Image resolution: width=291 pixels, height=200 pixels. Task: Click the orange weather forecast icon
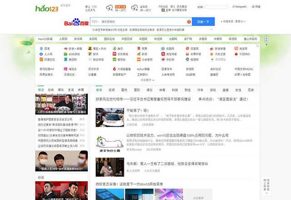tap(120, 7)
